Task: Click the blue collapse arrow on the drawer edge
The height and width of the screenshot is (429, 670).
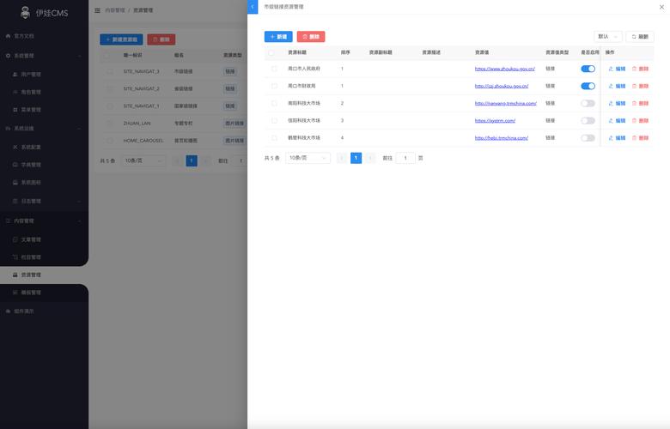Action: pos(253,7)
